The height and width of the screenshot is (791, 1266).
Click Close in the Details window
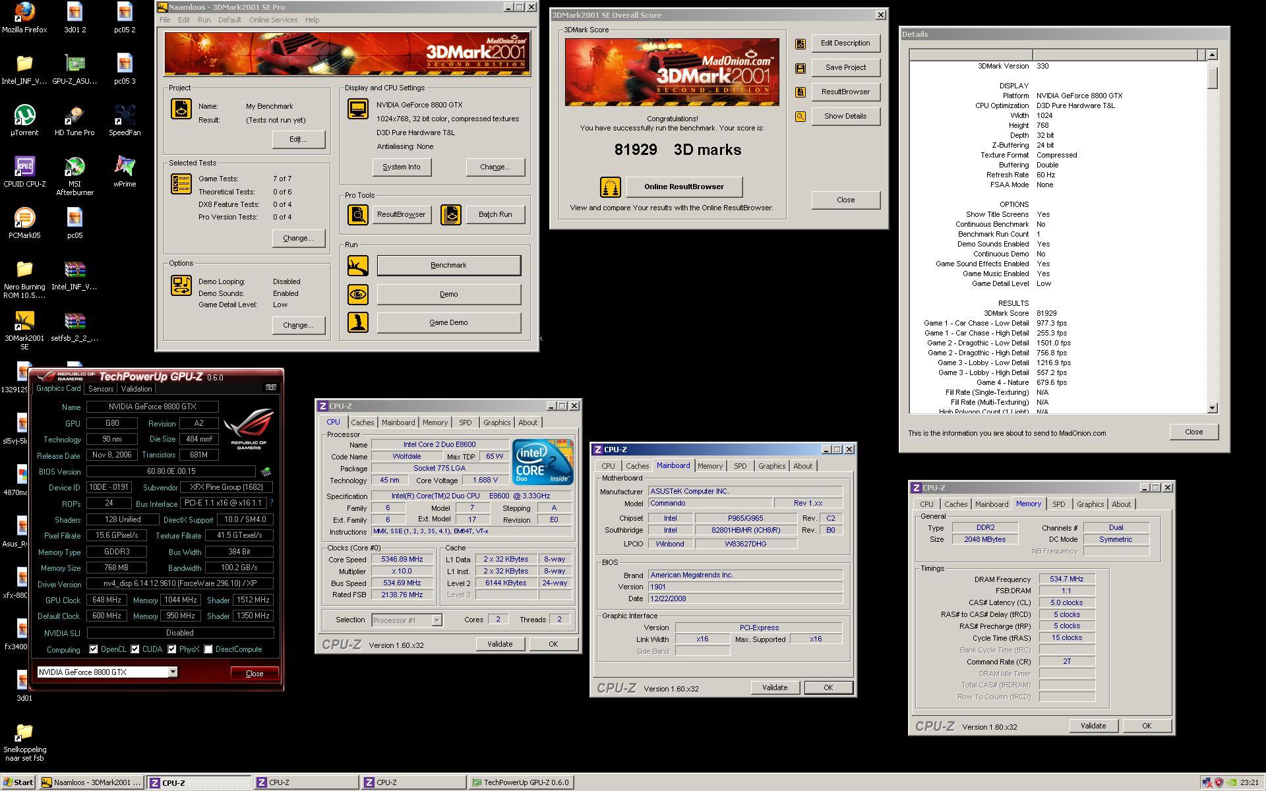click(x=1193, y=432)
